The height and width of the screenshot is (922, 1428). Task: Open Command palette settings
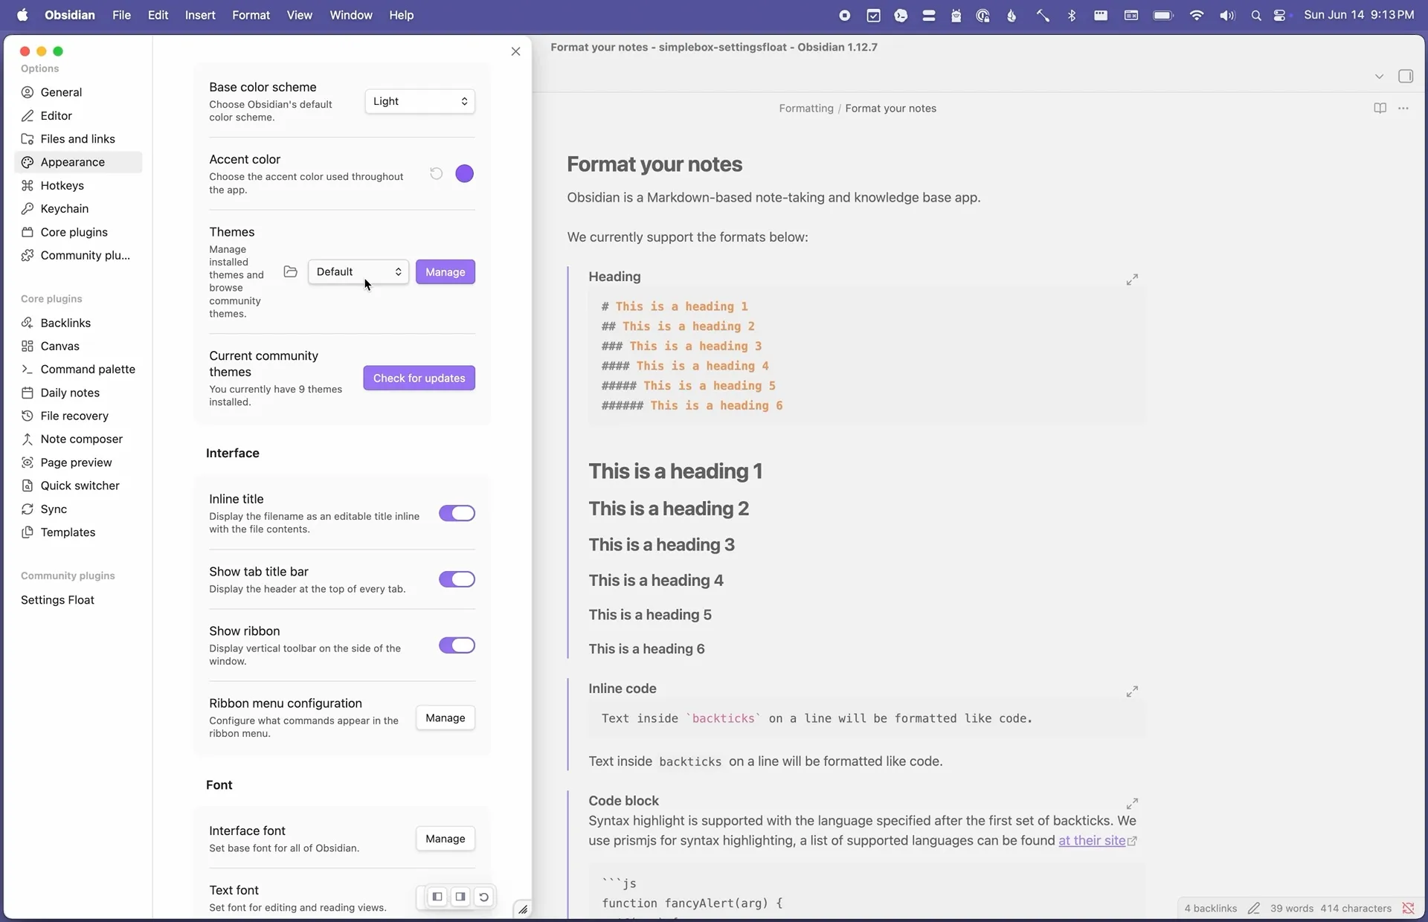click(78, 370)
